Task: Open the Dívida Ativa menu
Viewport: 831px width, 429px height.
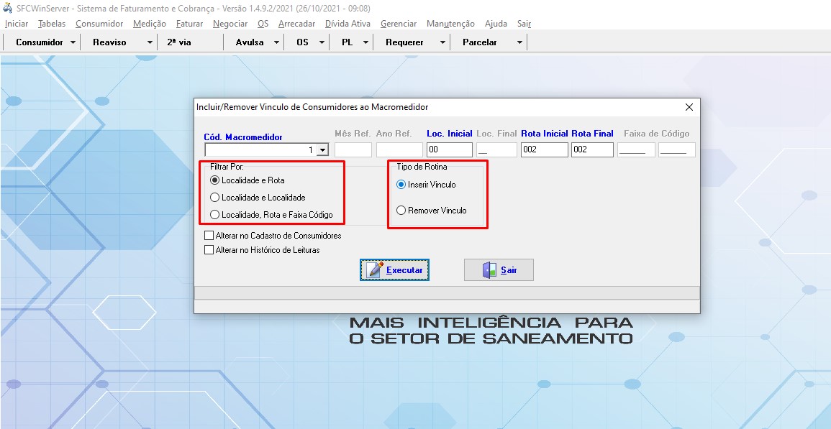Action: (x=350, y=23)
